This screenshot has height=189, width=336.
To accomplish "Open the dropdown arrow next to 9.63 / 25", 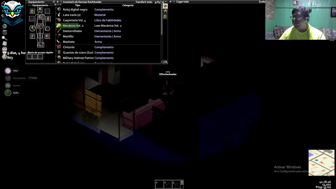I will 166,2.
